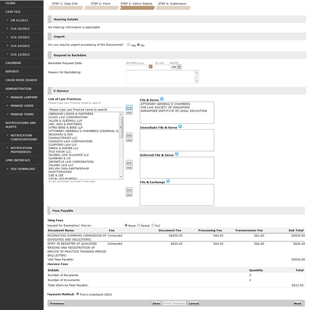Select Yes for urgent processing
310x310 pixels.
pyautogui.click(x=129, y=45)
